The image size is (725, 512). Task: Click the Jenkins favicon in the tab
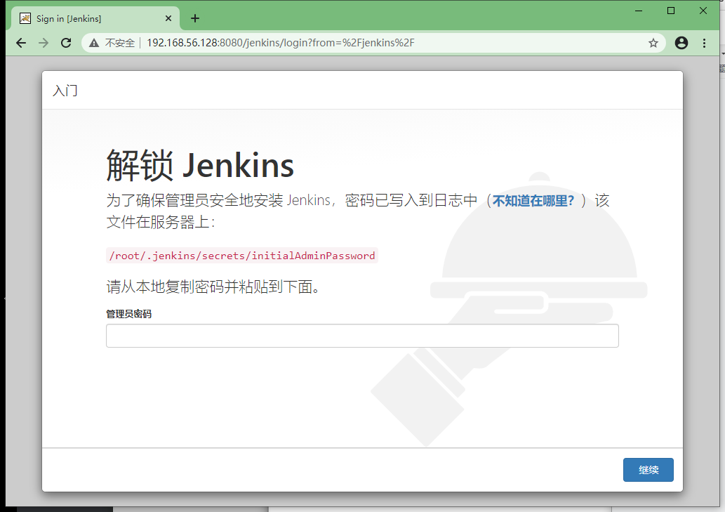(25, 18)
